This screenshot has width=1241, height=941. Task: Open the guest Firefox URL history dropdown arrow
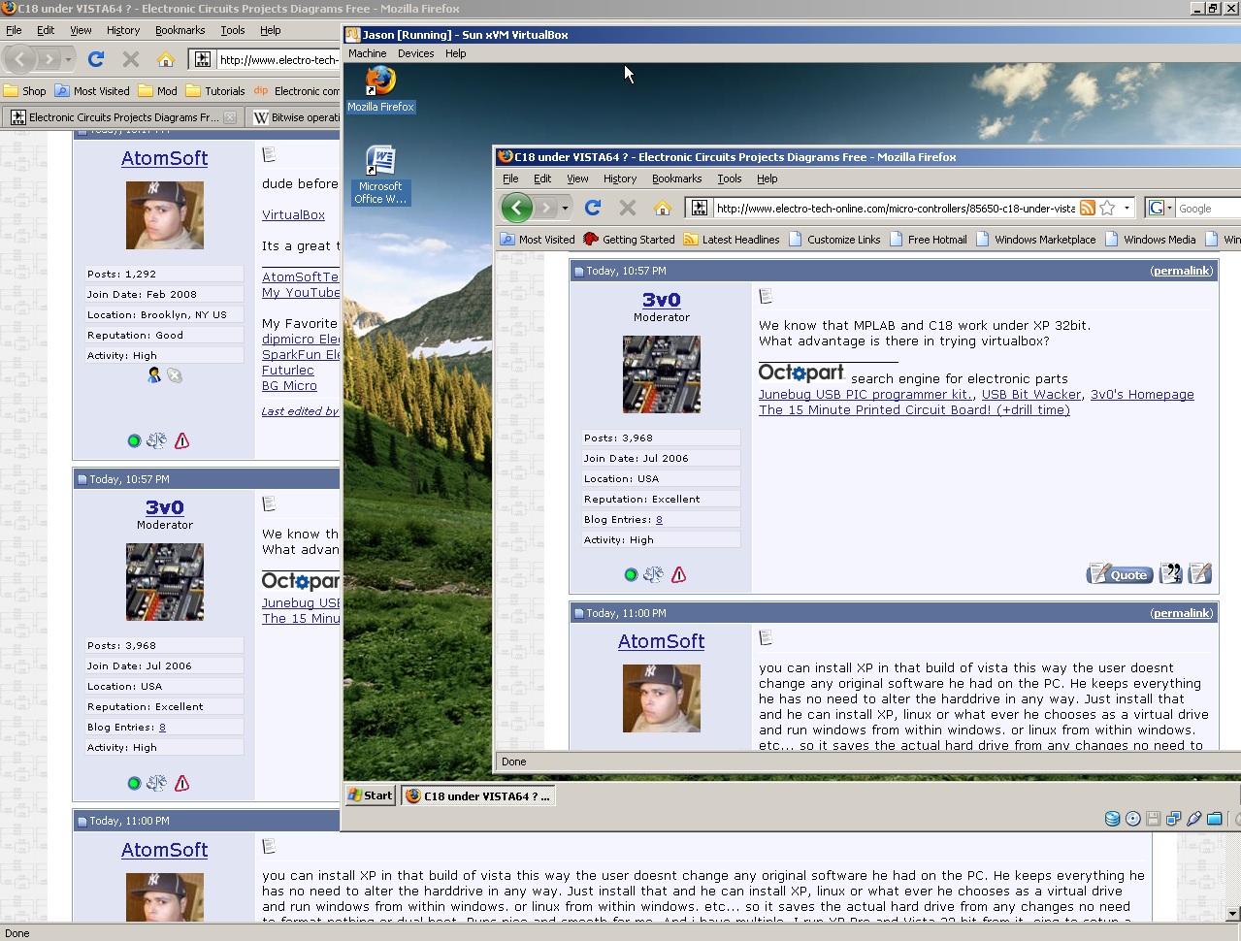tap(1127, 208)
